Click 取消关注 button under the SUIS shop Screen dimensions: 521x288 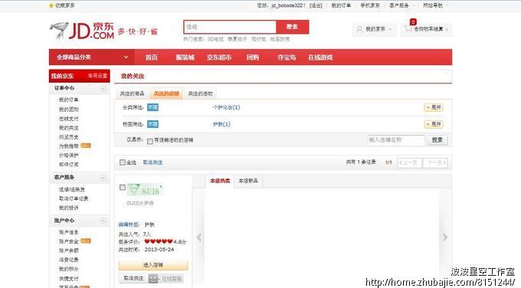[x=133, y=278]
